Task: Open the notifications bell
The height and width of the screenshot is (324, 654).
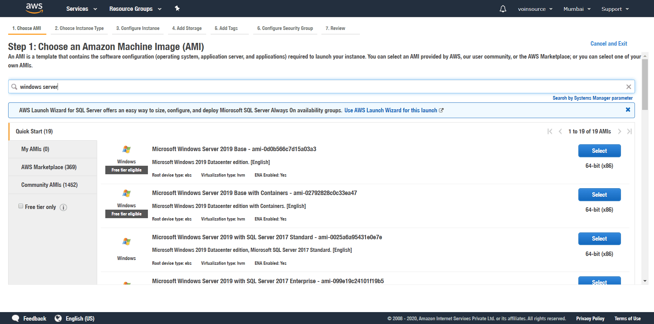Action: tap(503, 9)
